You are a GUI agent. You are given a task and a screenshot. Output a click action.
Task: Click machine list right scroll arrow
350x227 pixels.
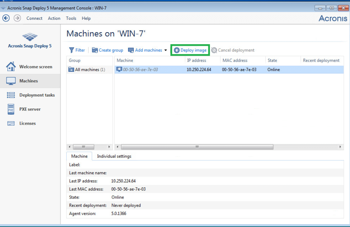coord(340,147)
